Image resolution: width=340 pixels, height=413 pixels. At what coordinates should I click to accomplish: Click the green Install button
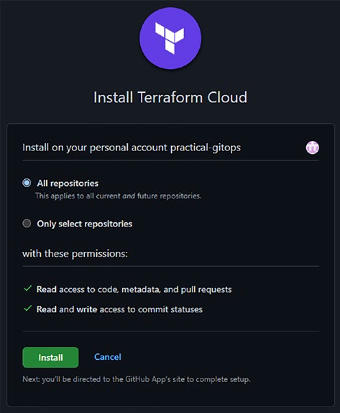click(x=50, y=357)
